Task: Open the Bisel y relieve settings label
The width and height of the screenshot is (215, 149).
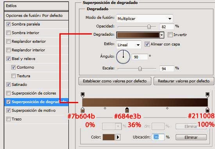Action: coord(23,59)
